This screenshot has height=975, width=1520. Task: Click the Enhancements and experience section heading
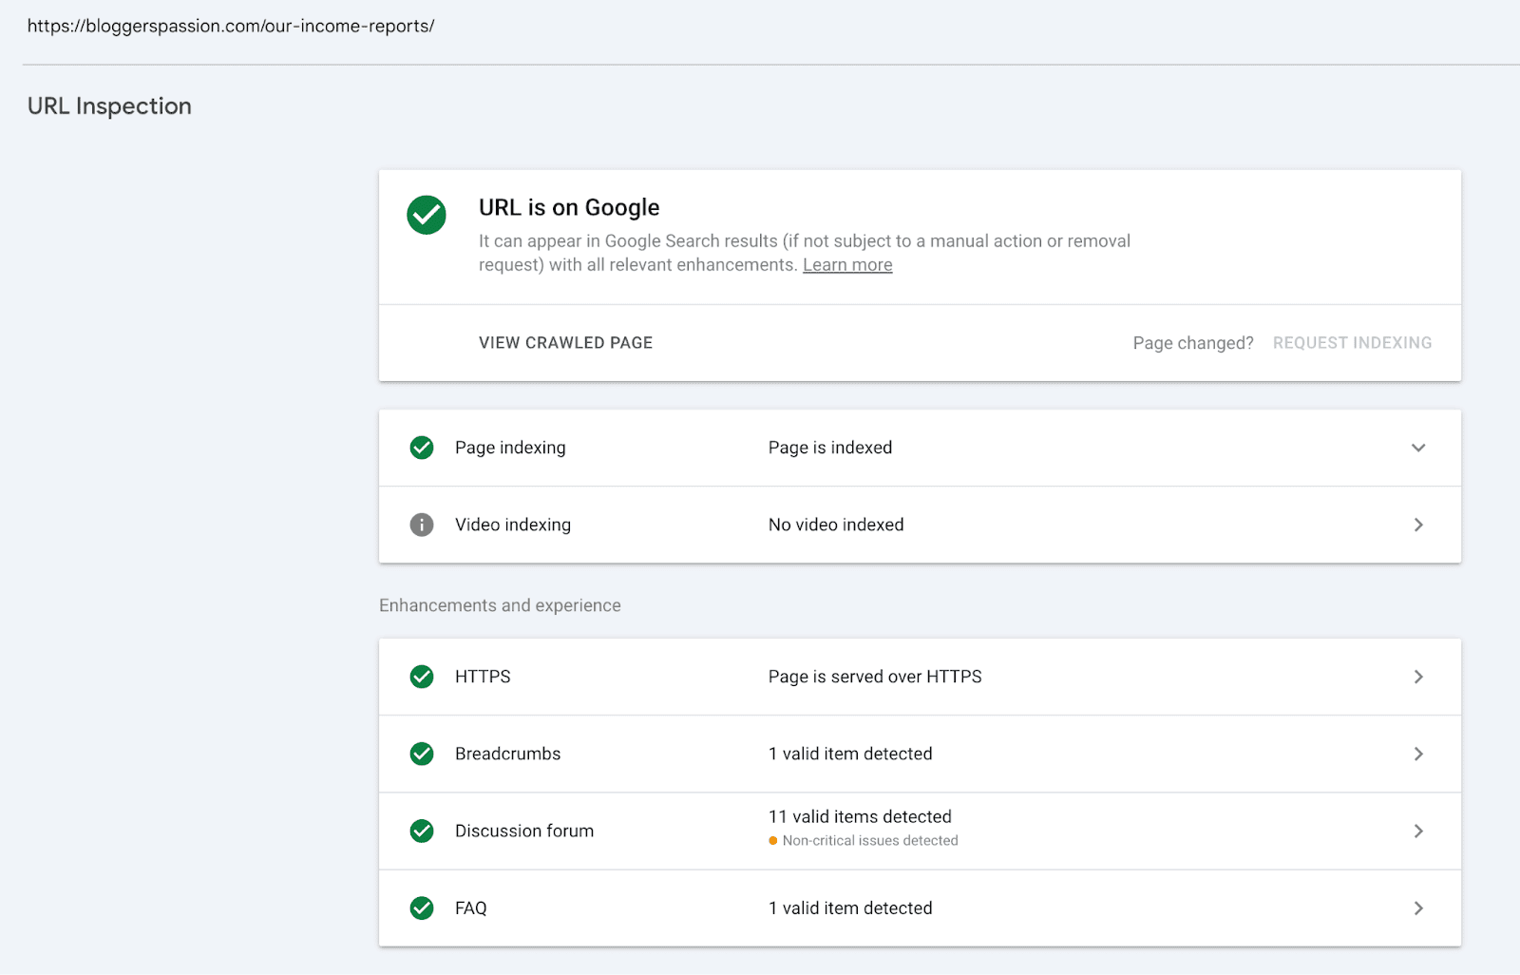click(500, 604)
